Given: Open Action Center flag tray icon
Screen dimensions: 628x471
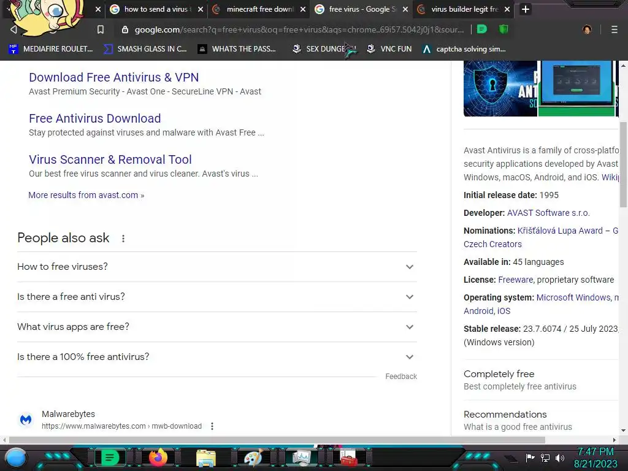Looking at the screenshot, I should click(x=530, y=458).
